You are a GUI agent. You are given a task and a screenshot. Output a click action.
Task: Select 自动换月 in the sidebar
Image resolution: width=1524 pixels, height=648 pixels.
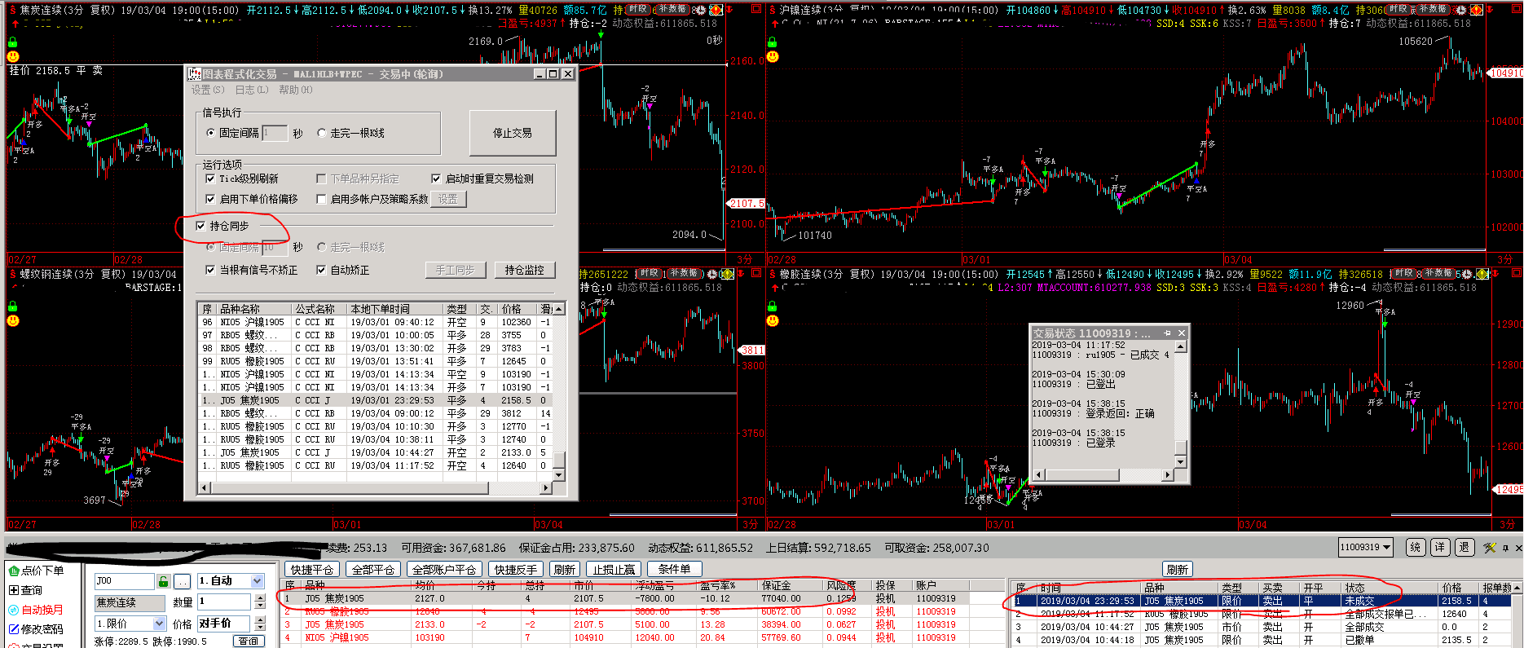[35, 610]
